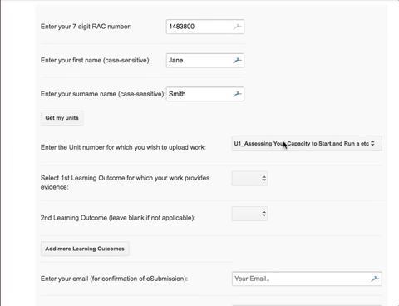The width and height of the screenshot is (399, 306).
Task: Click the Get my units button
Action: 62,118
